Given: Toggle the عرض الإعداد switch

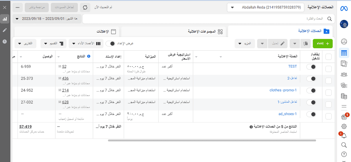Looking at the screenshot, I should 111,44.
